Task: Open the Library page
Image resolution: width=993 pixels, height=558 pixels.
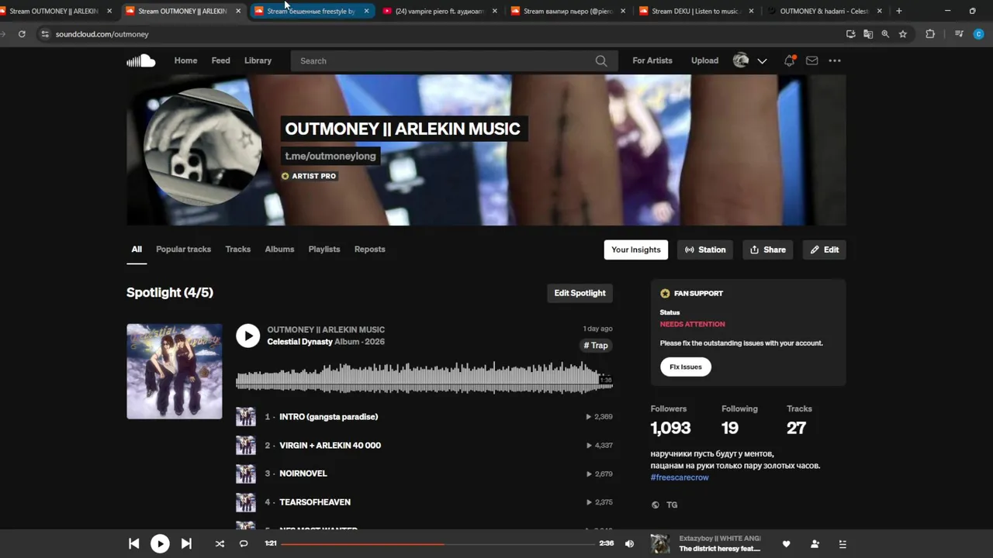Action: tap(258, 60)
